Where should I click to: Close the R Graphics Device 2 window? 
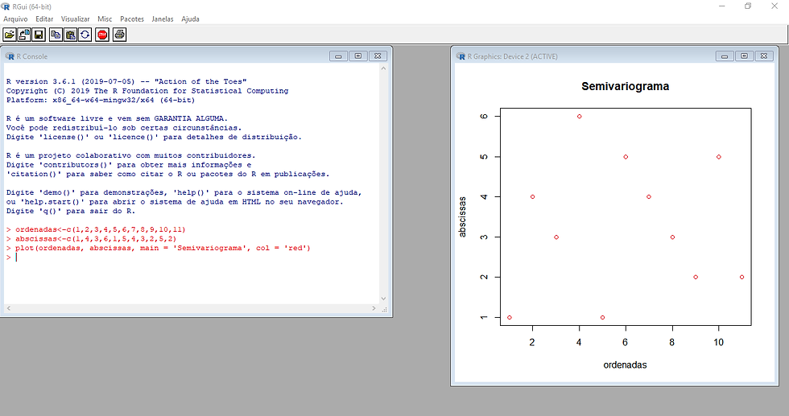pos(764,56)
